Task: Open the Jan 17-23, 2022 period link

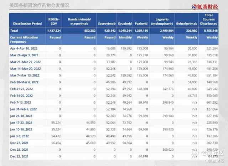Action: pyautogui.click(x=21, y=122)
